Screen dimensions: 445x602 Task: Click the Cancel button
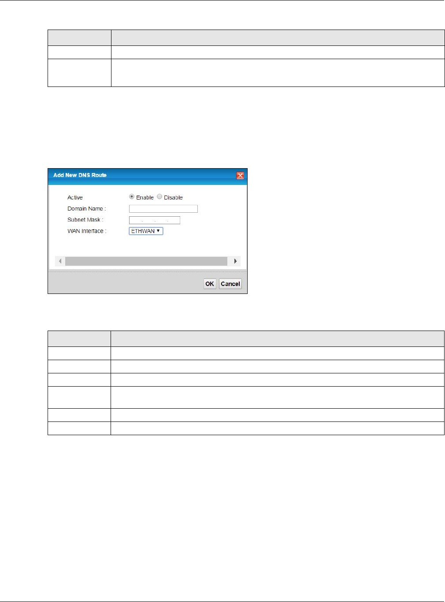pyautogui.click(x=230, y=284)
